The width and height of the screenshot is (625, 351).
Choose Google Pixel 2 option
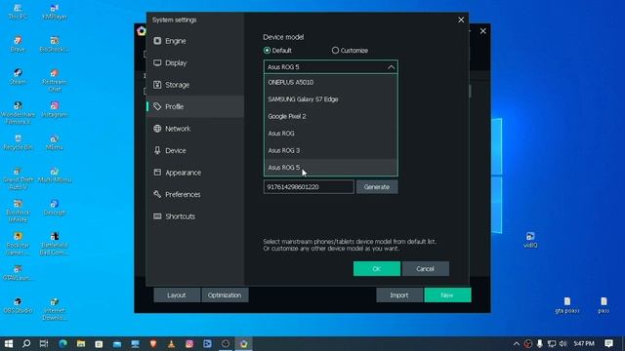(330, 117)
